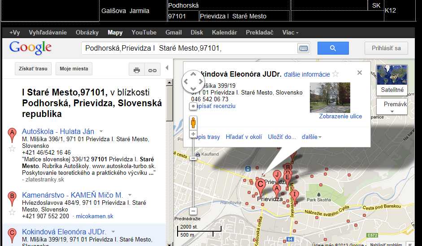Open Prekladač in the top bar
The image size is (422, 246).
point(260,33)
